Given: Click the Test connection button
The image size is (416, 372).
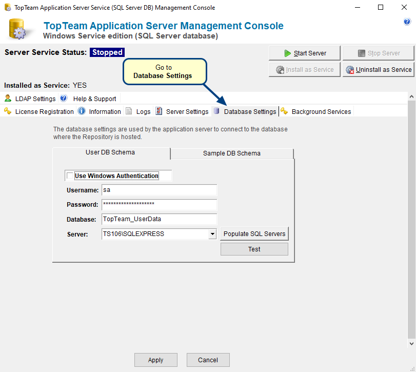Looking at the screenshot, I should point(254,249).
